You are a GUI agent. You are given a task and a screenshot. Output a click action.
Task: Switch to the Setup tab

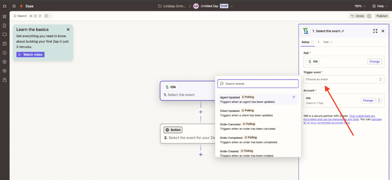(307, 42)
